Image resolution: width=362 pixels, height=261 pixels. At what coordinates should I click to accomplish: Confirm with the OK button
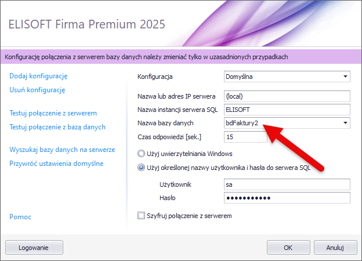coord(288,247)
